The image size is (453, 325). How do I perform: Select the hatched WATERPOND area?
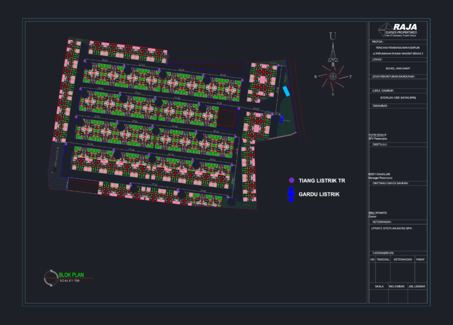pos(57,165)
